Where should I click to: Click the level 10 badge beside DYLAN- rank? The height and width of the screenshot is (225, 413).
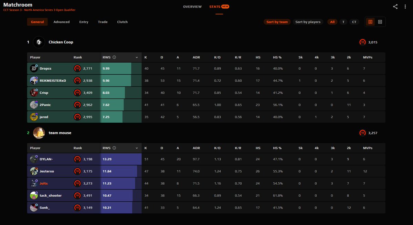77,159
